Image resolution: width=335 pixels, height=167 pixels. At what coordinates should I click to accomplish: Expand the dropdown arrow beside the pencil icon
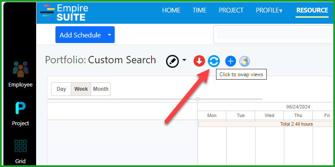tap(184, 60)
